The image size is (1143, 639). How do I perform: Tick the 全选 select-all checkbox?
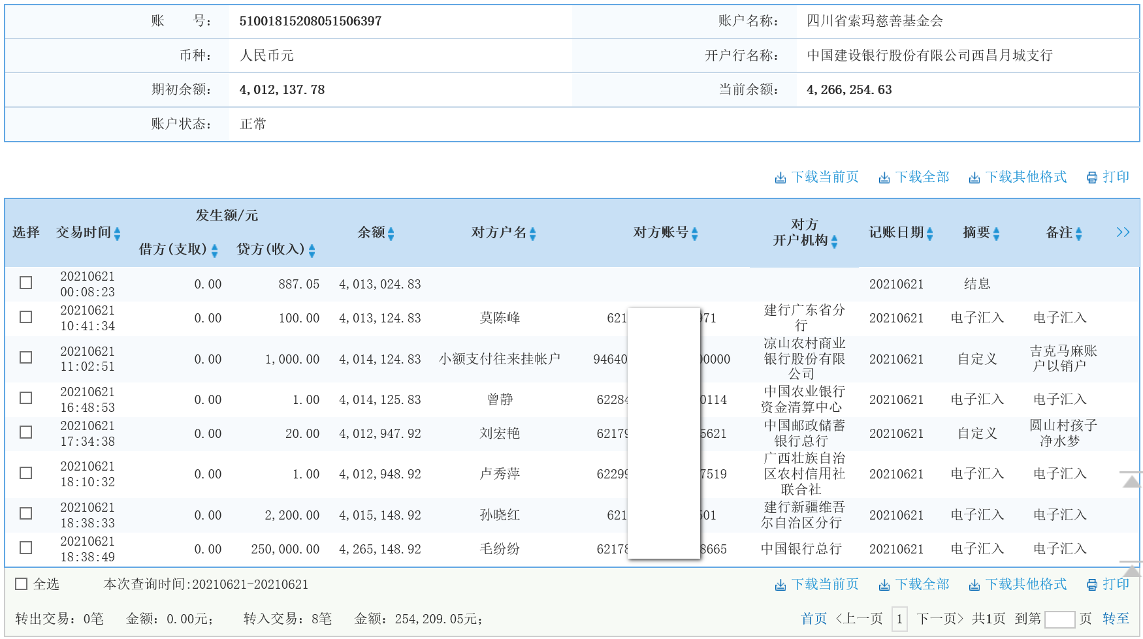[x=22, y=584]
